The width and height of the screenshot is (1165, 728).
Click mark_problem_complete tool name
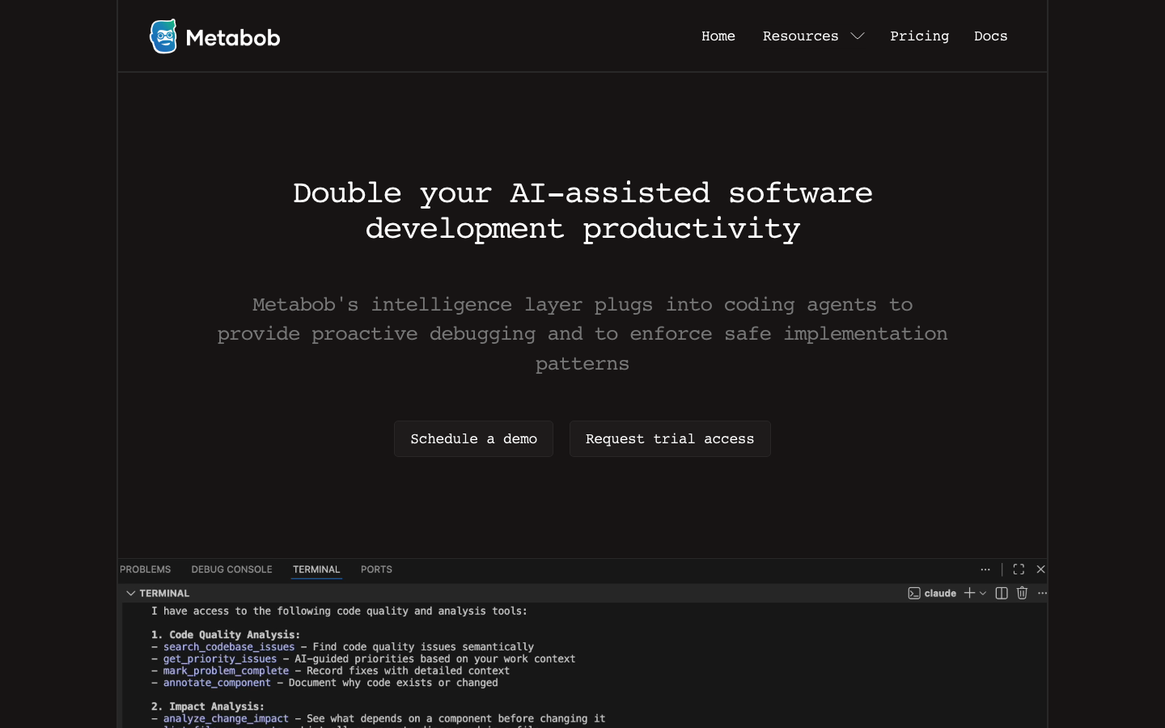226,671
